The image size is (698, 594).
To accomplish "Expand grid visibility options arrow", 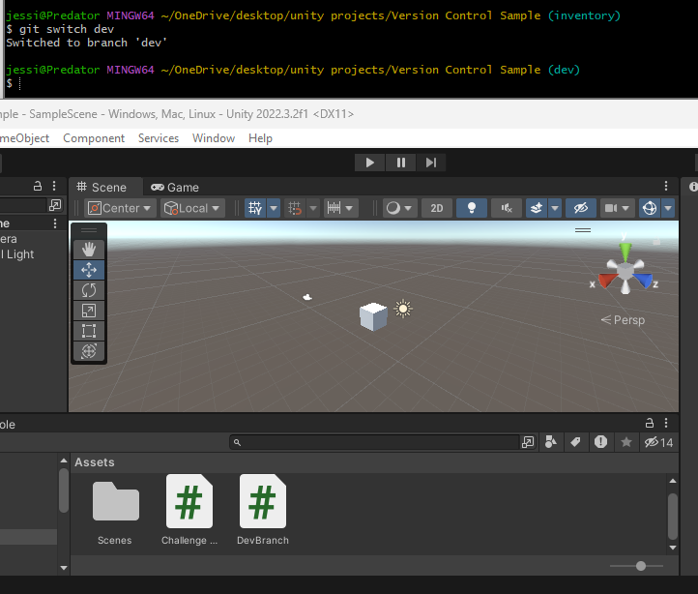I will [274, 208].
